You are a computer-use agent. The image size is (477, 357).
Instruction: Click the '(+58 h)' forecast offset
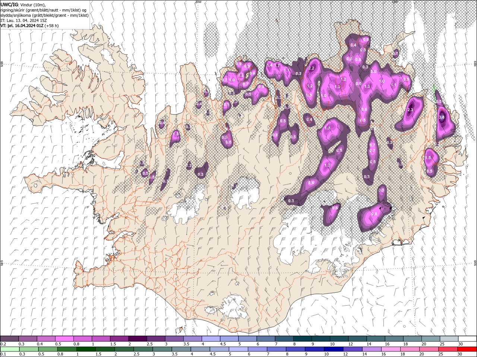(51, 26)
